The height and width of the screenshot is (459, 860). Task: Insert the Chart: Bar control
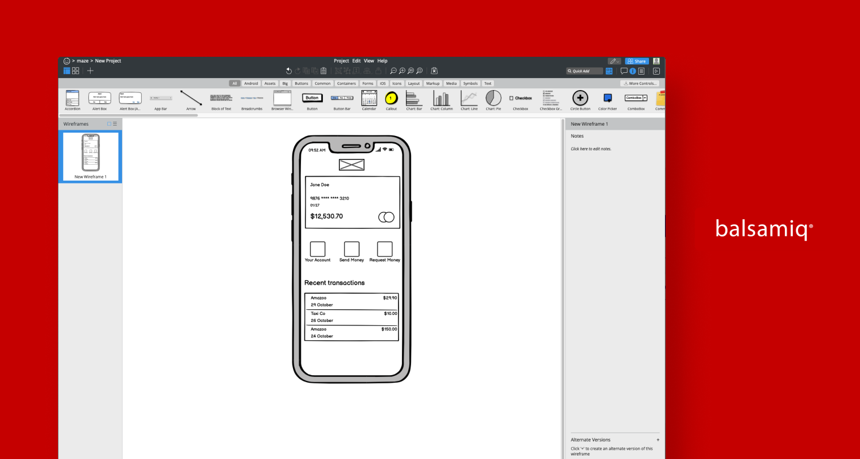coord(414,100)
